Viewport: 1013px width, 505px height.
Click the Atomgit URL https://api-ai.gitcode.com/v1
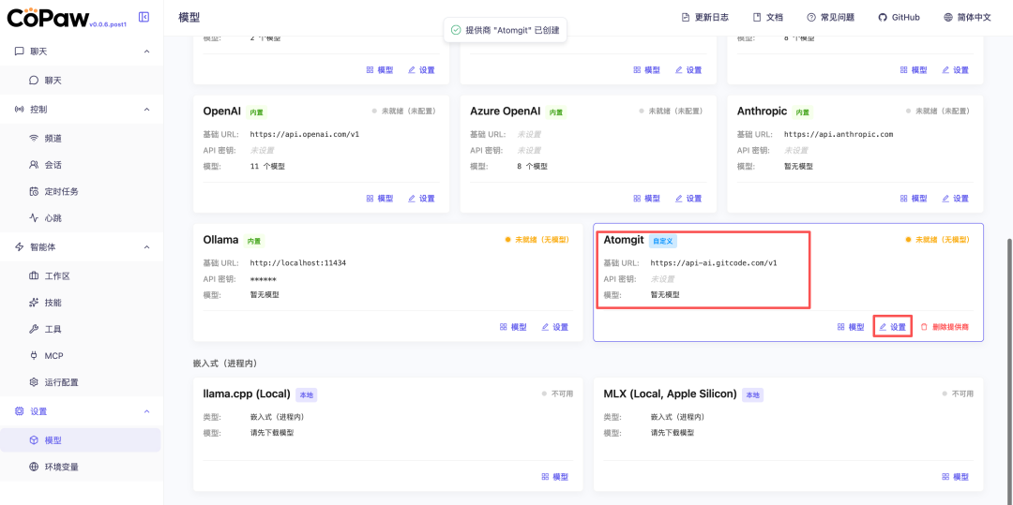(x=714, y=263)
